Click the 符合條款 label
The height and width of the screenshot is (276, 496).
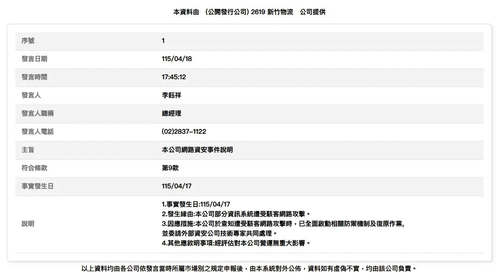coord(34,168)
